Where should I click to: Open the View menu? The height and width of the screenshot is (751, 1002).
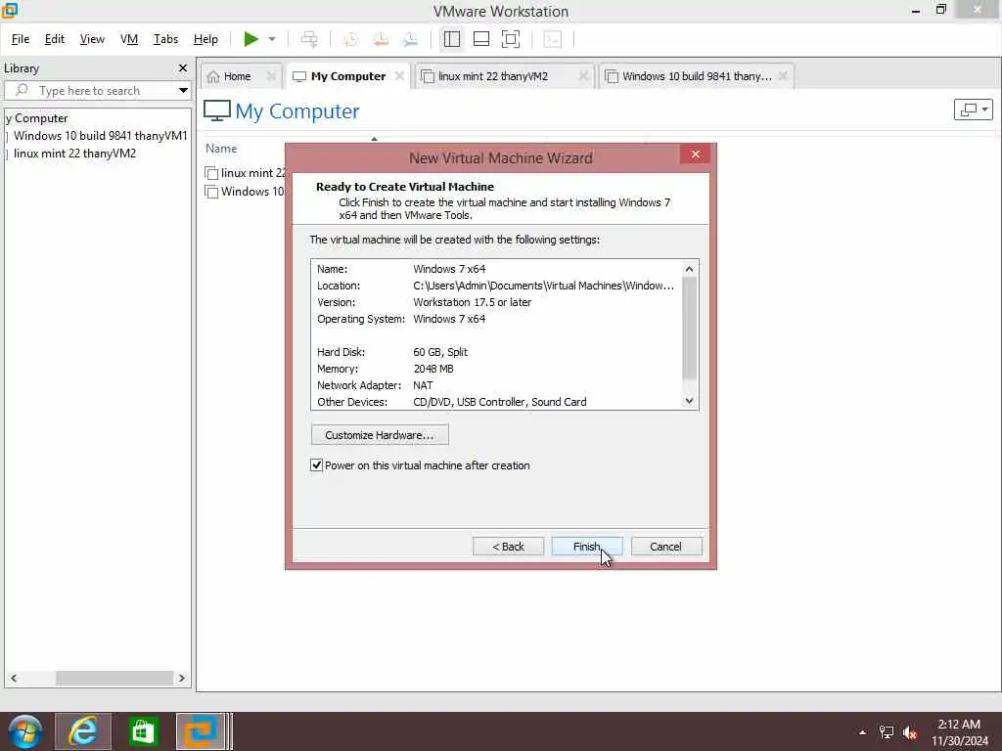pos(92,39)
